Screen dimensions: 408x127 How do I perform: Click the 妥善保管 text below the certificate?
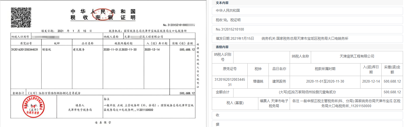(102, 123)
